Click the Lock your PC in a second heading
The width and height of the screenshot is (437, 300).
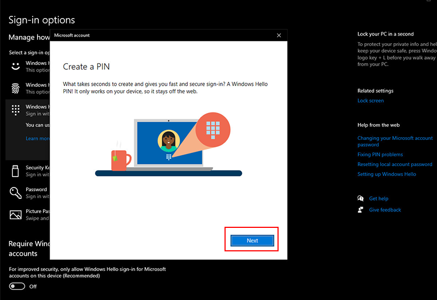coord(386,34)
